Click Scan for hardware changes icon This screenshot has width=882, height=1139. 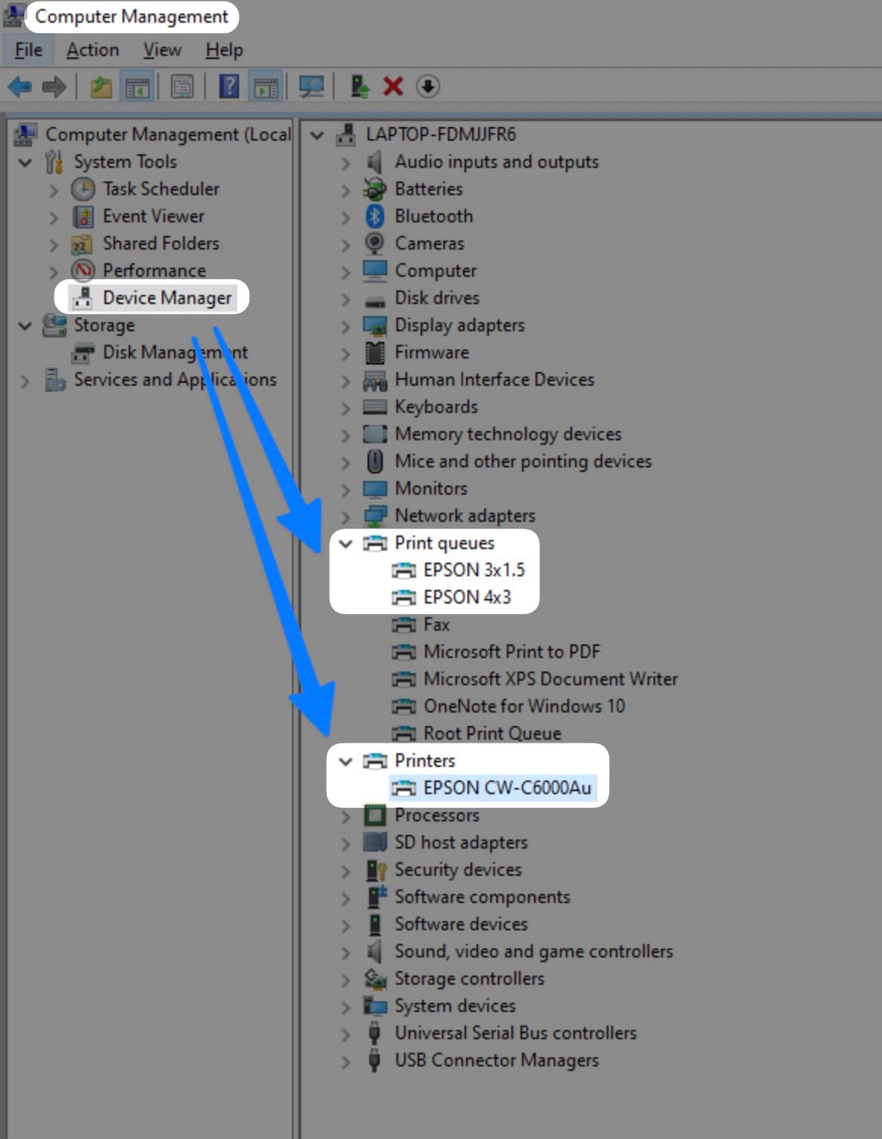(311, 87)
